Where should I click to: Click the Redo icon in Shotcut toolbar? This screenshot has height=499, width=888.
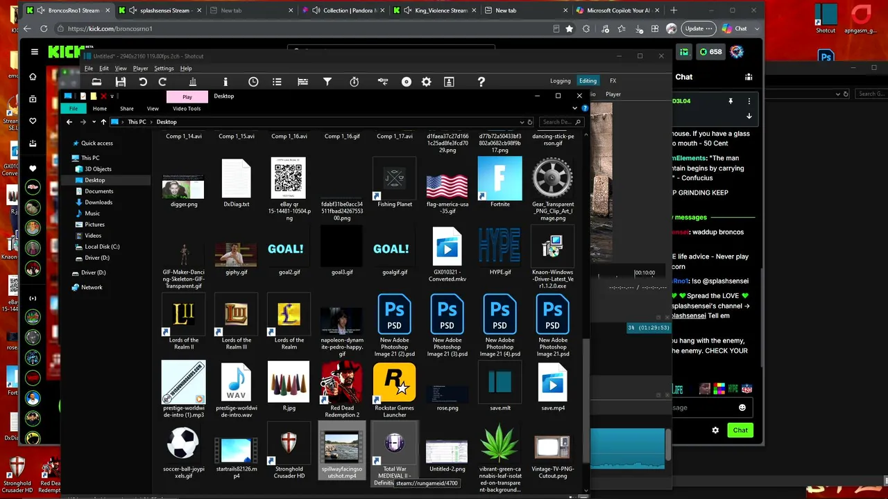pos(162,82)
